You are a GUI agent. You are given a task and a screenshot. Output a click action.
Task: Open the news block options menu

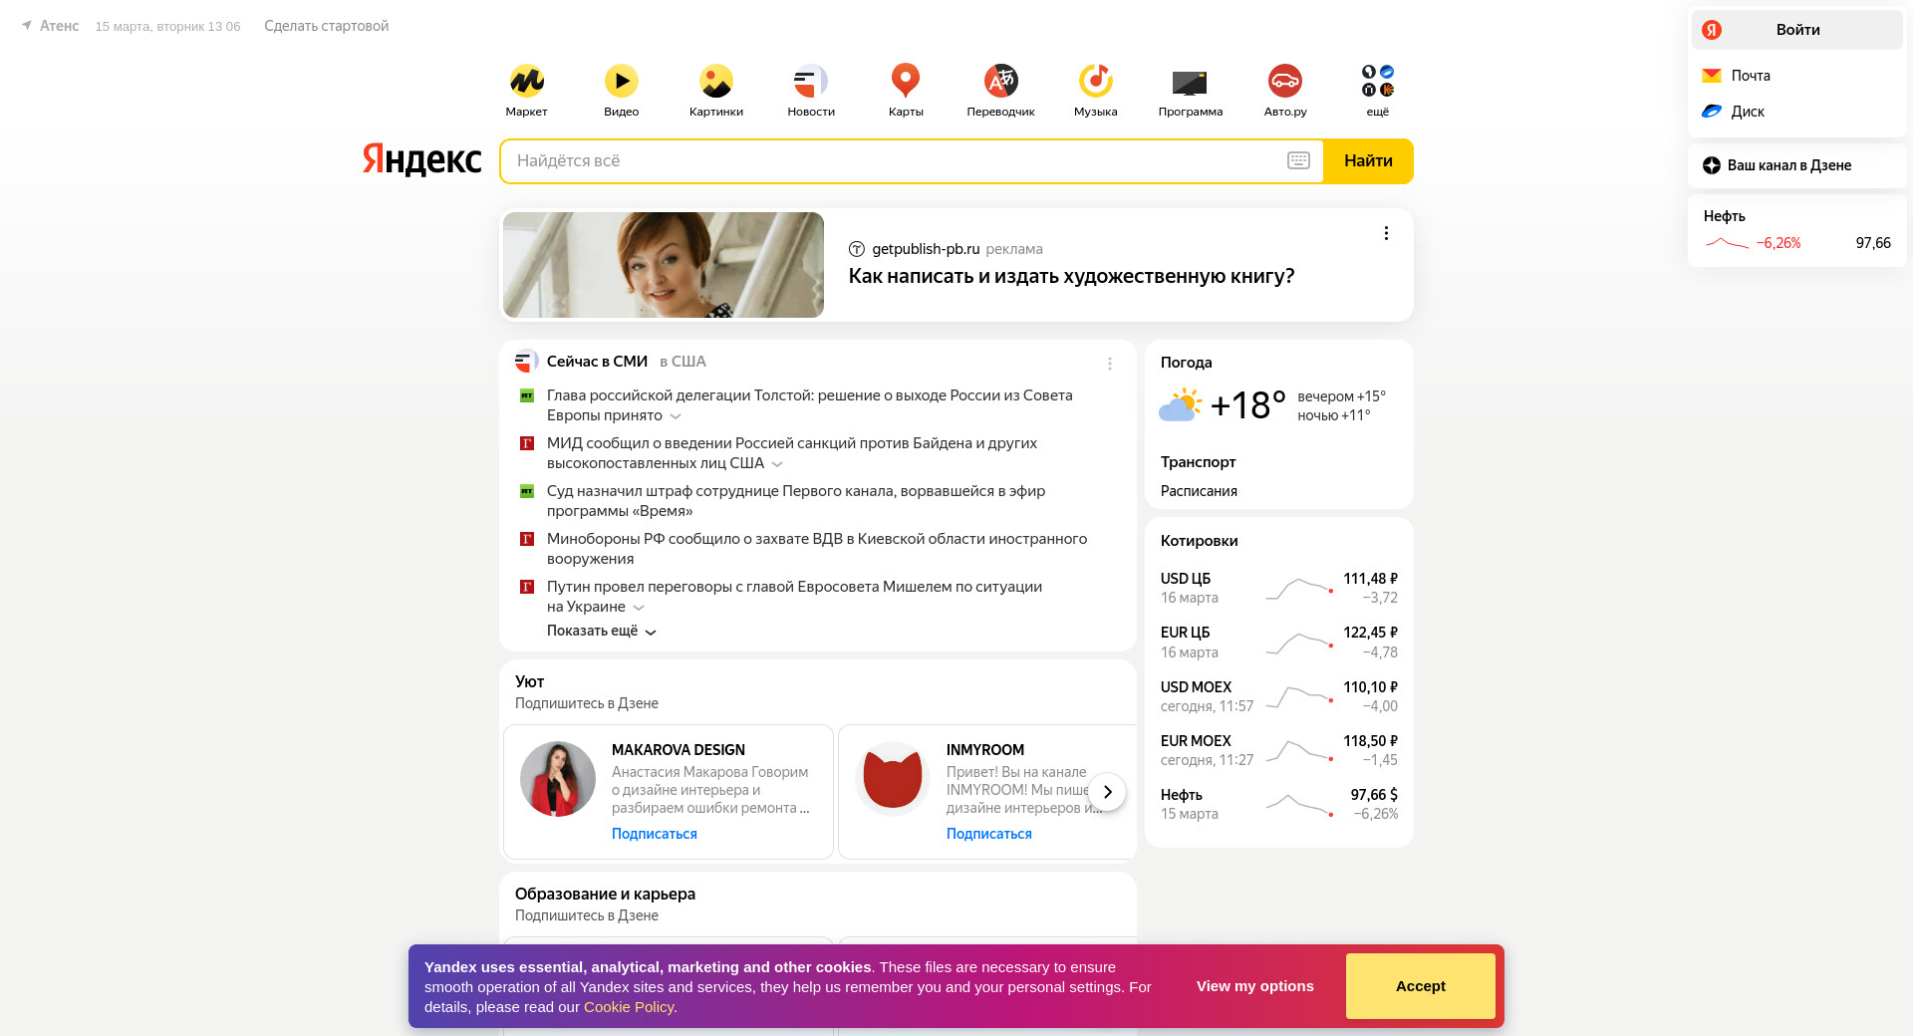(1110, 364)
